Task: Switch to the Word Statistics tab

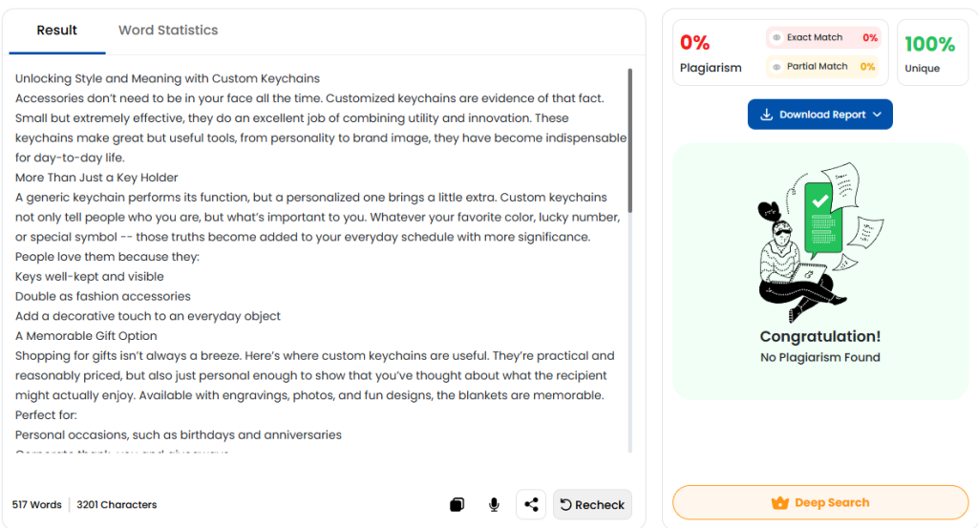Action: click(168, 31)
